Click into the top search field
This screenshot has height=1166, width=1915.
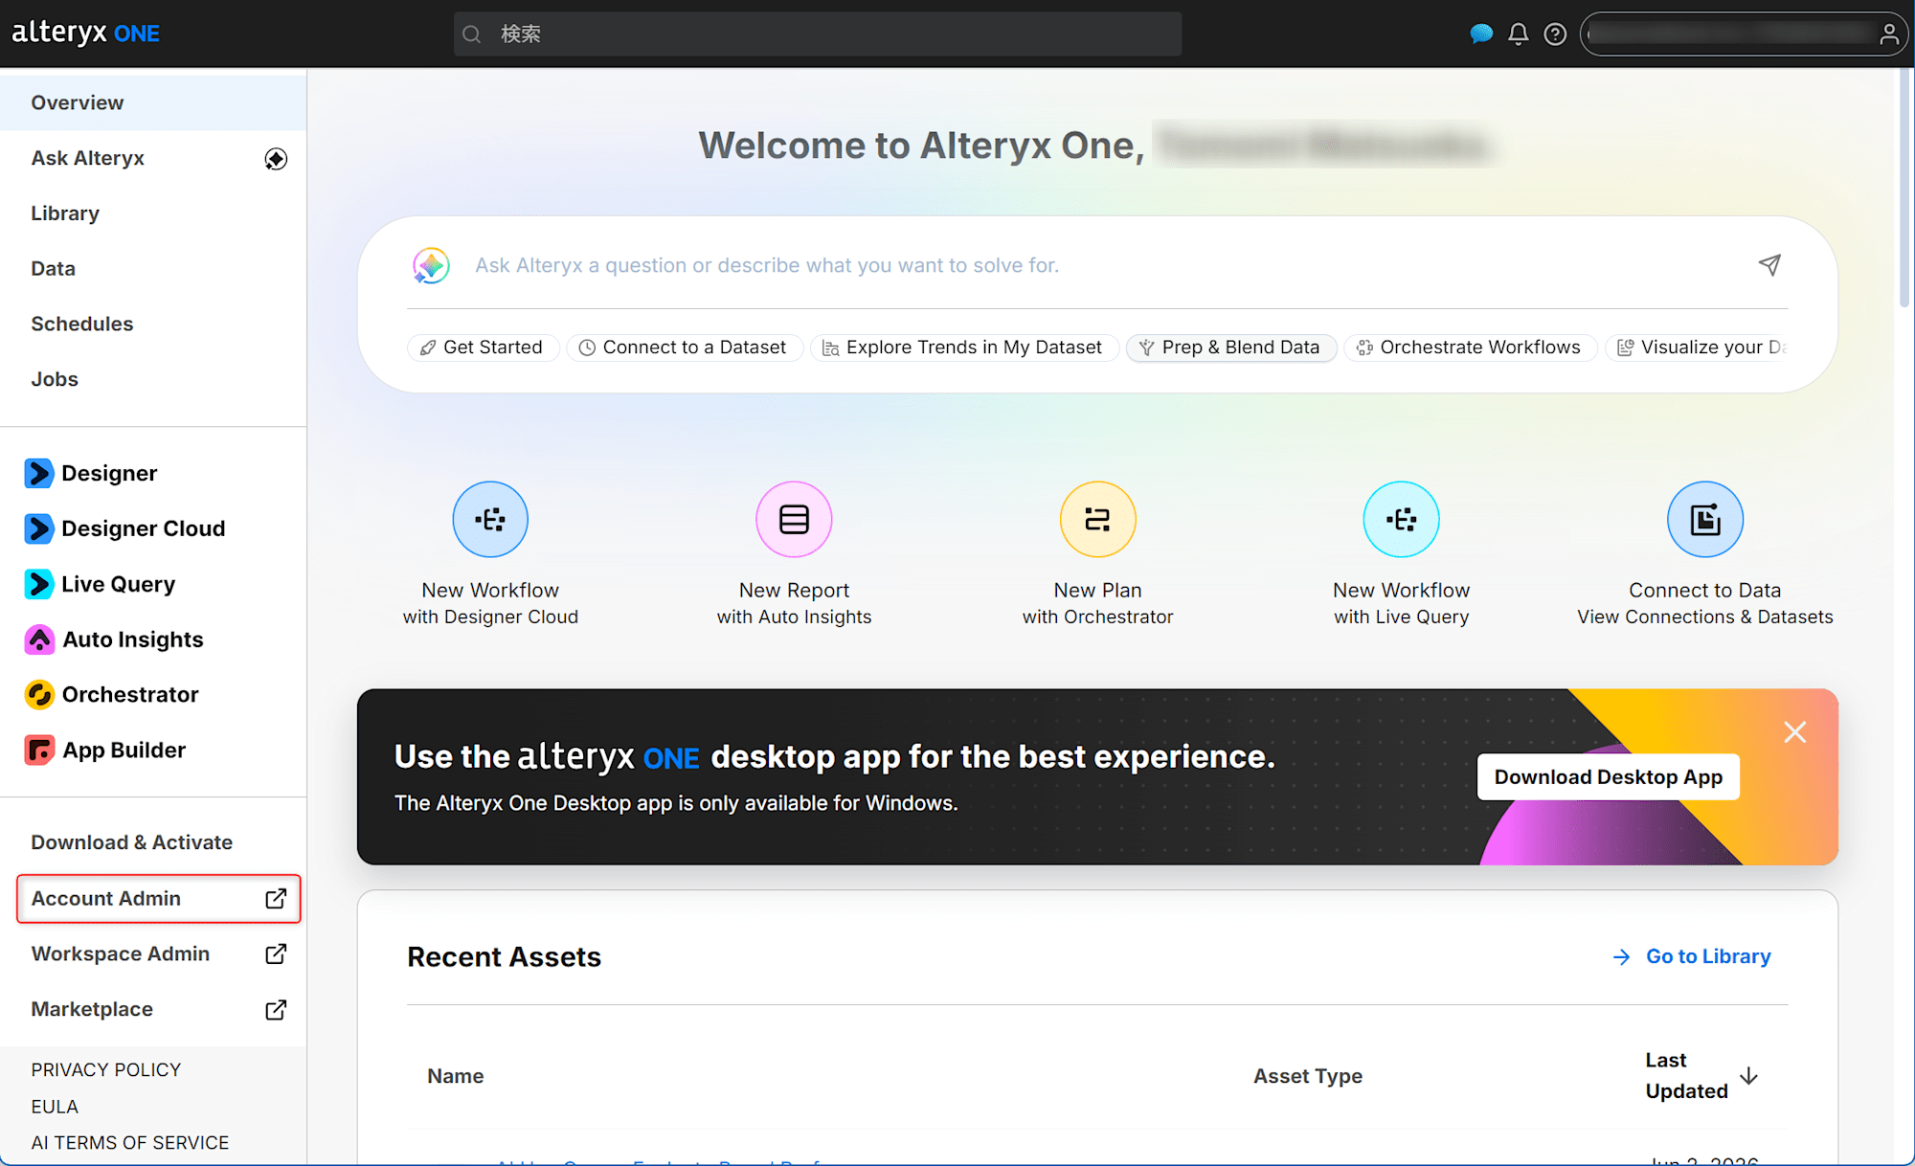click(818, 34)
